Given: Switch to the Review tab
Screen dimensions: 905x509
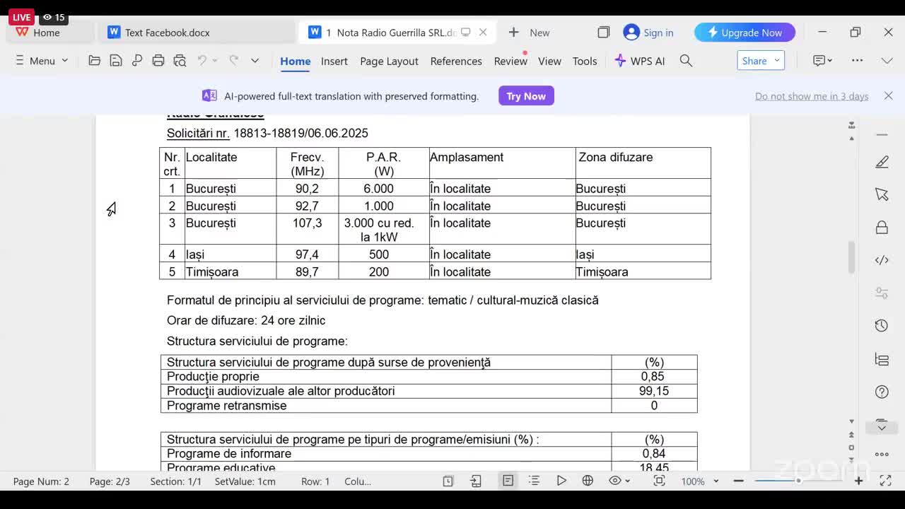Looking at the screenshot, I should click(510, 62).
